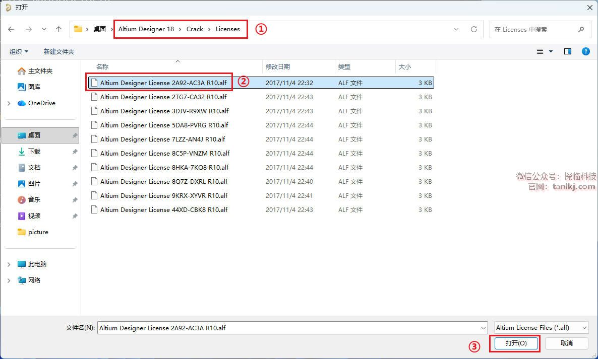Open 主文件夹 in sidebar
Viewport: 598px width, 359px height.
[40, 71]
